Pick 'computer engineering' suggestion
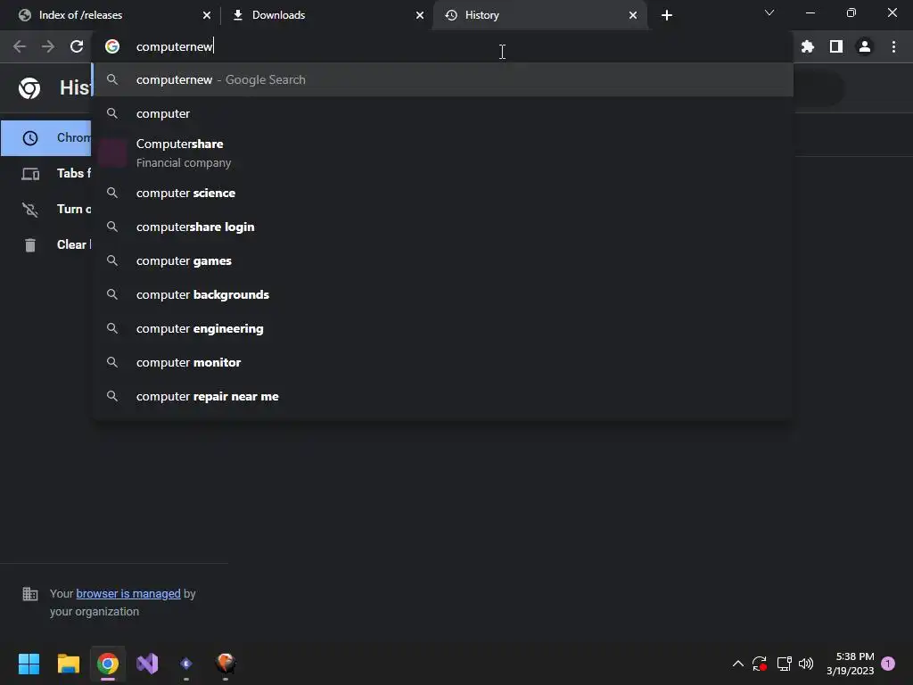Viewport: 913px width, 685px height. [444, 328]
